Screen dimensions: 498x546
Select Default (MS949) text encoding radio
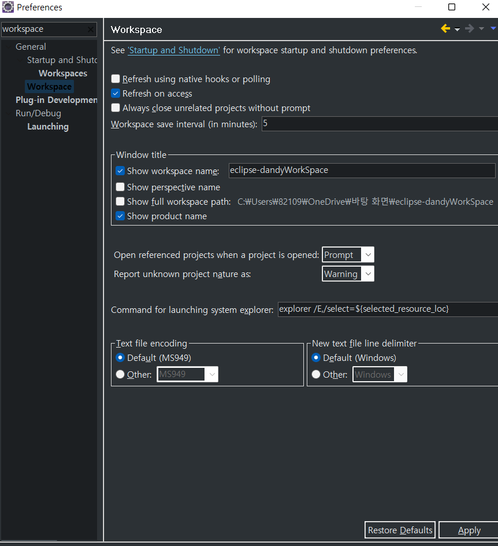pos(120,357)
